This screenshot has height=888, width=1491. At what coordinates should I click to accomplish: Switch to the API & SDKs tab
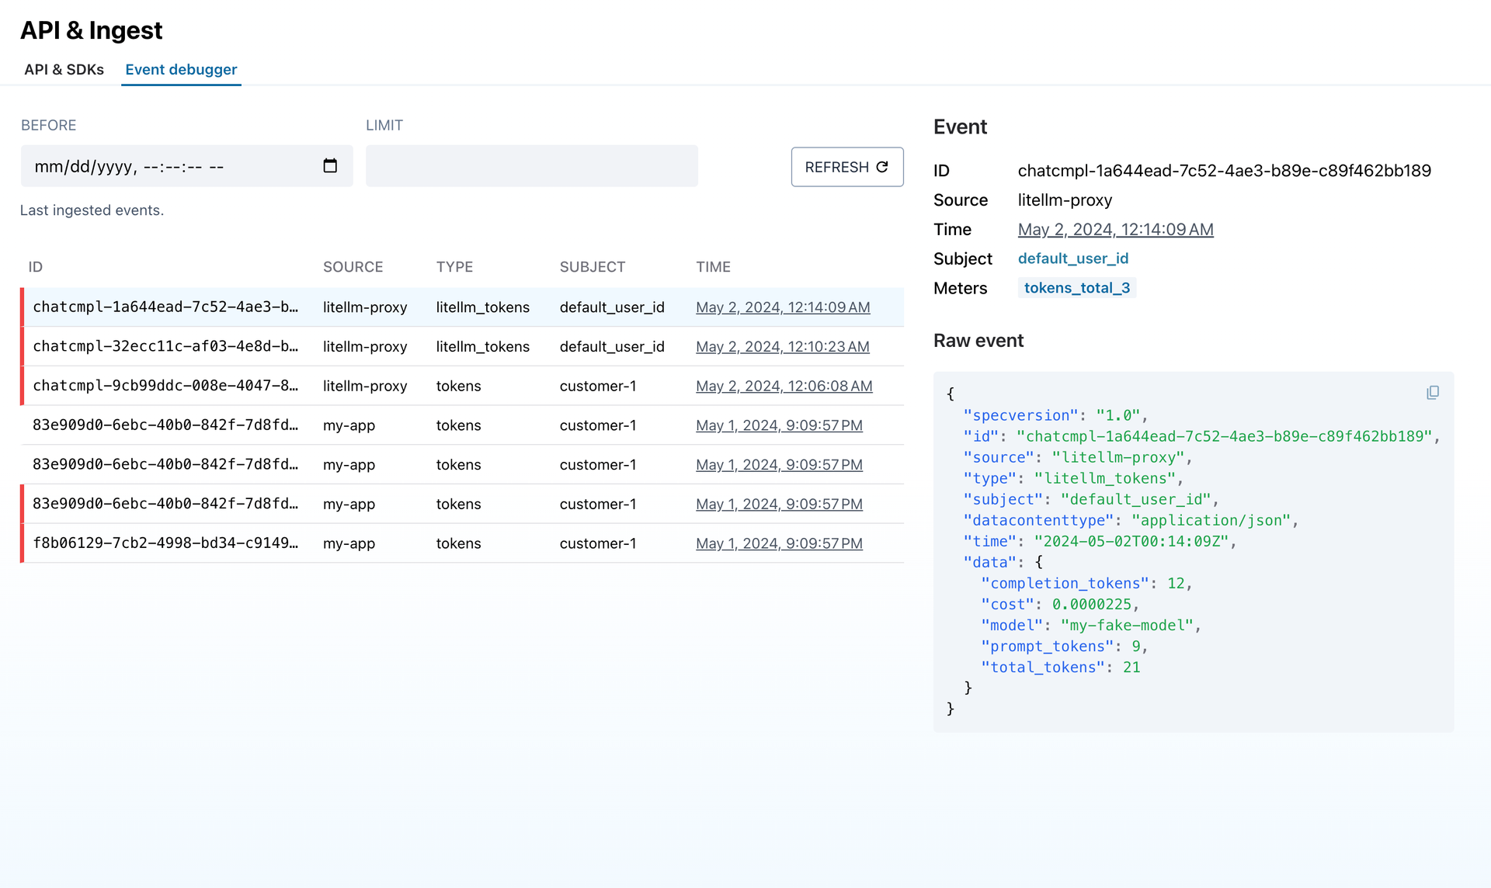click(x=64, y=69)
